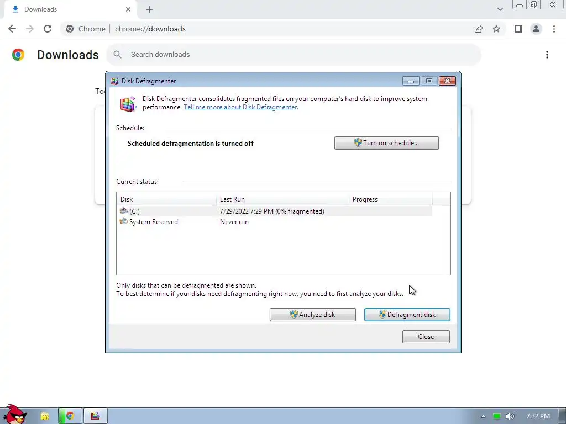Close Disk Defragmenter with red X
This screenshot has height=424, width=566.
pos(447,81)
